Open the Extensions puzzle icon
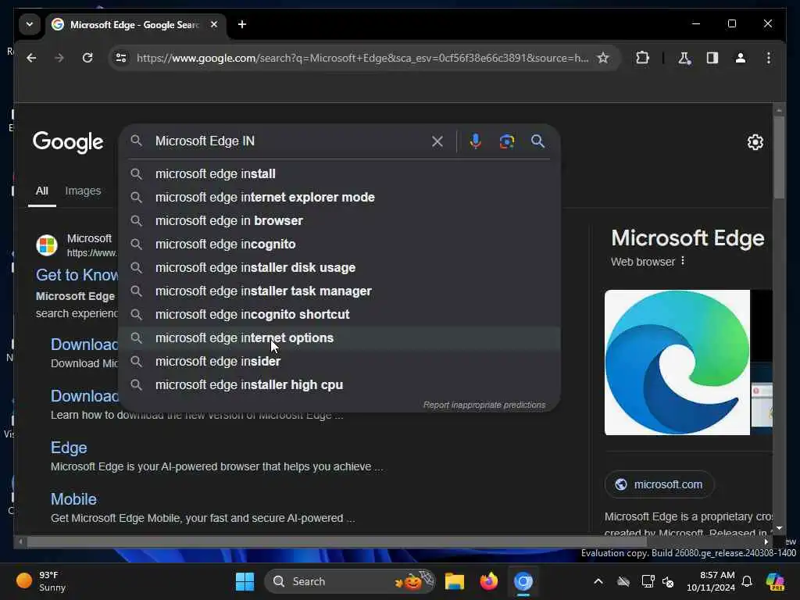The image size is (800, 600). pos(642,58)
